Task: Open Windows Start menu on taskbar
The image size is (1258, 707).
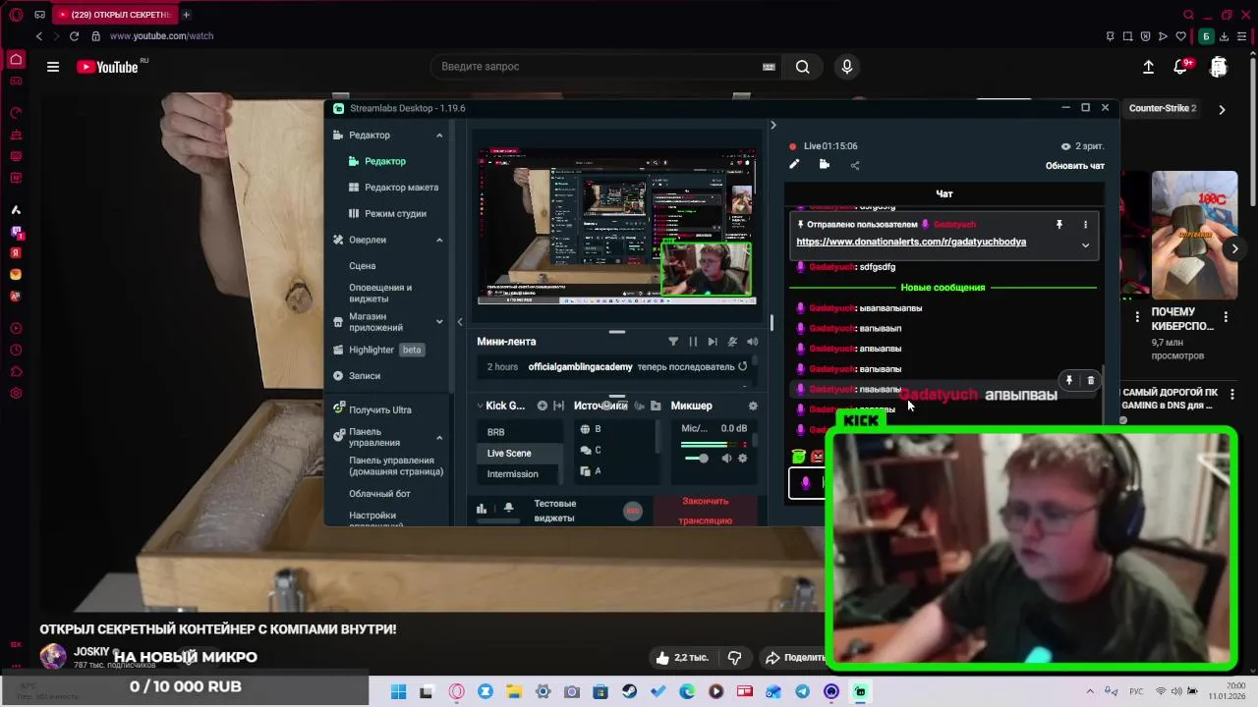Action: click(398, 692)
